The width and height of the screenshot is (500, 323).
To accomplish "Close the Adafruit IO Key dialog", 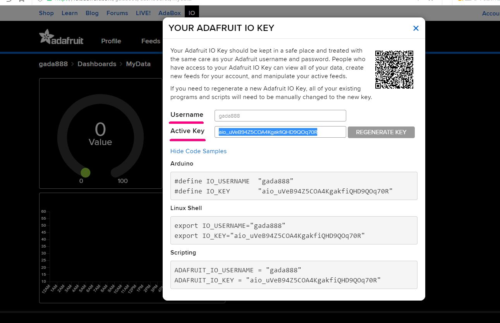I will [x=416, y=28].
